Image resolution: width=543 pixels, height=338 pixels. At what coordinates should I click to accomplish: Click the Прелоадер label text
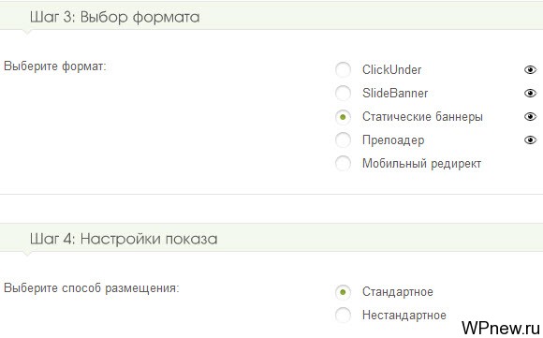tap(393, 140)
